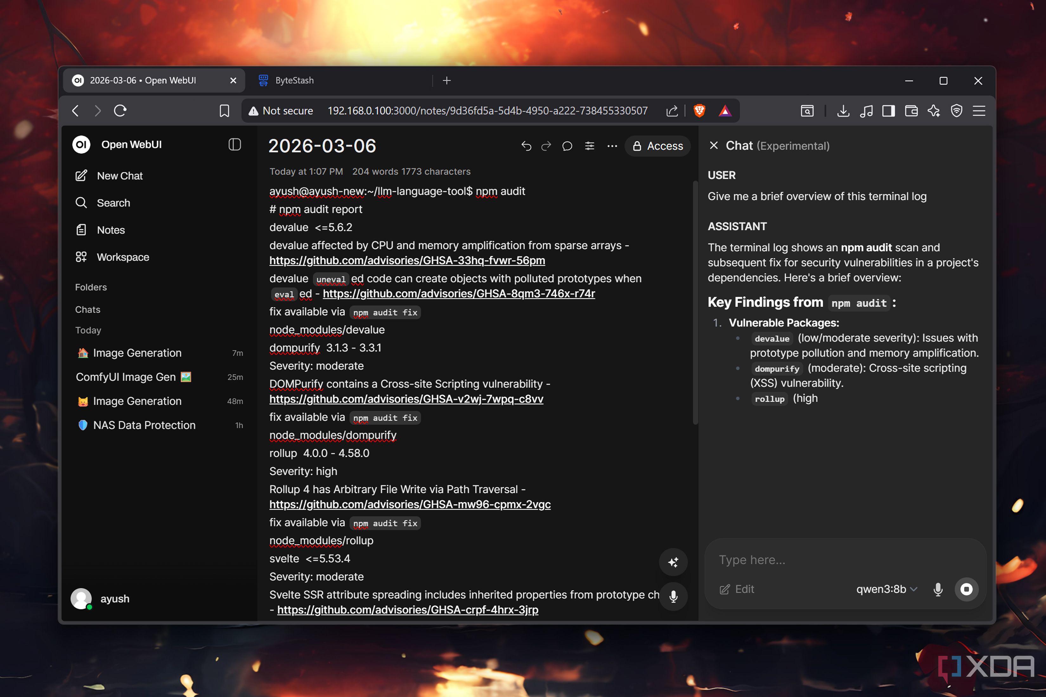Image resolution: width=1046 pixels, height=697 pixels.
Task: Open the Image Generation chat from 48m ago
Action: (159, 401)
